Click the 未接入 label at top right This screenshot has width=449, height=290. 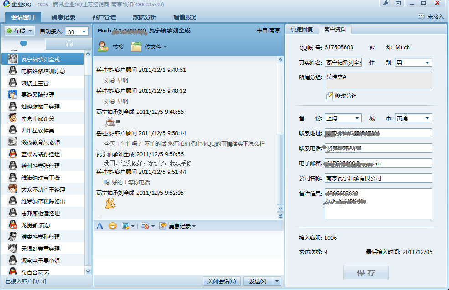(435, 16)
